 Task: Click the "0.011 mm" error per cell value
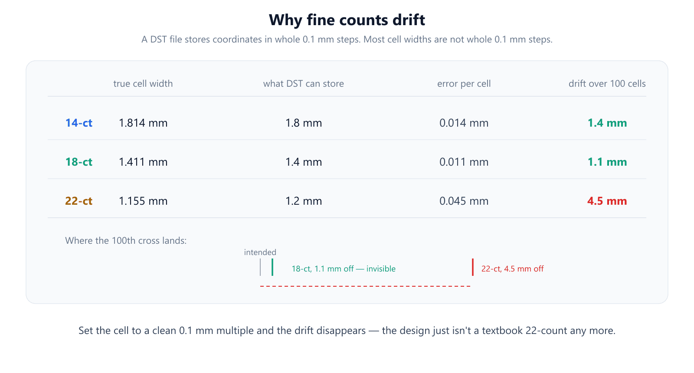coord(464,162)
